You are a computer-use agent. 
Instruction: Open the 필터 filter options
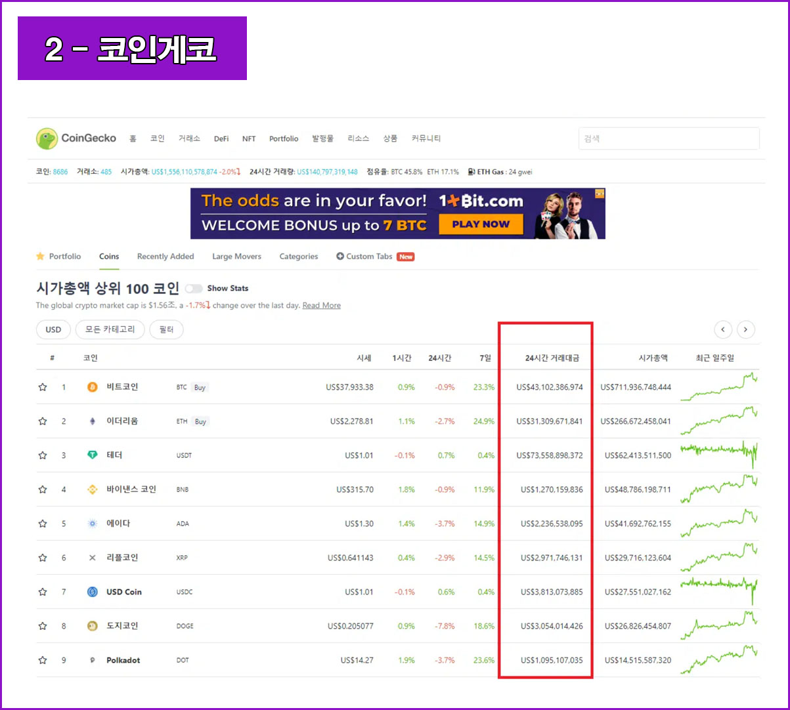tap(166, 329)
